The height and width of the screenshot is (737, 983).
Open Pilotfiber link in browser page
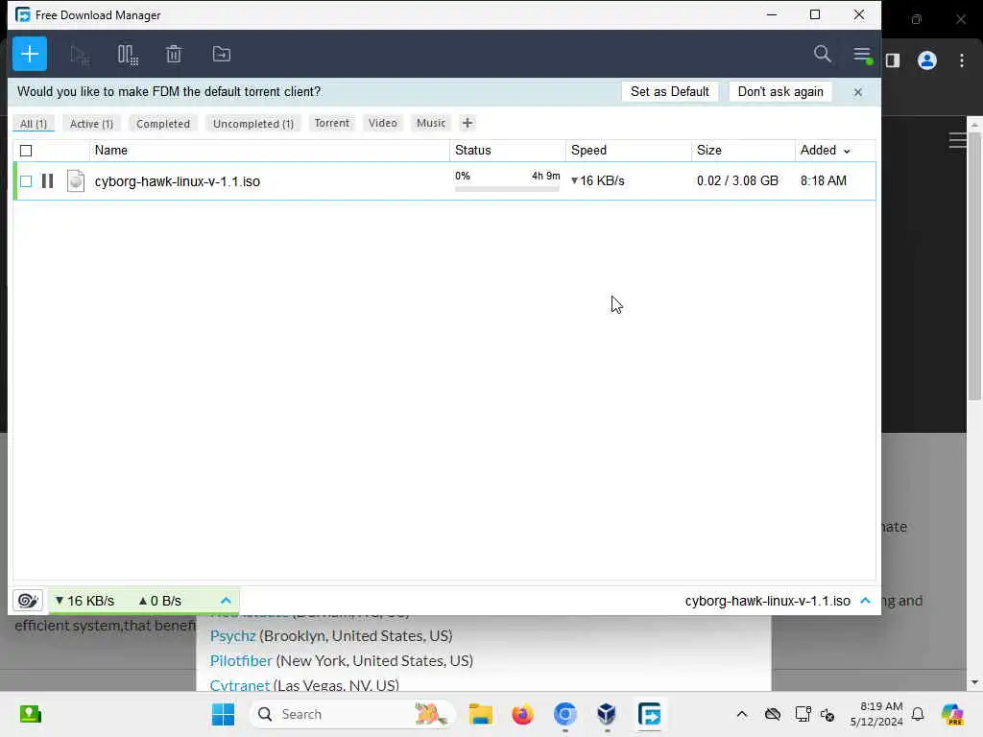[x=241, y=660]
